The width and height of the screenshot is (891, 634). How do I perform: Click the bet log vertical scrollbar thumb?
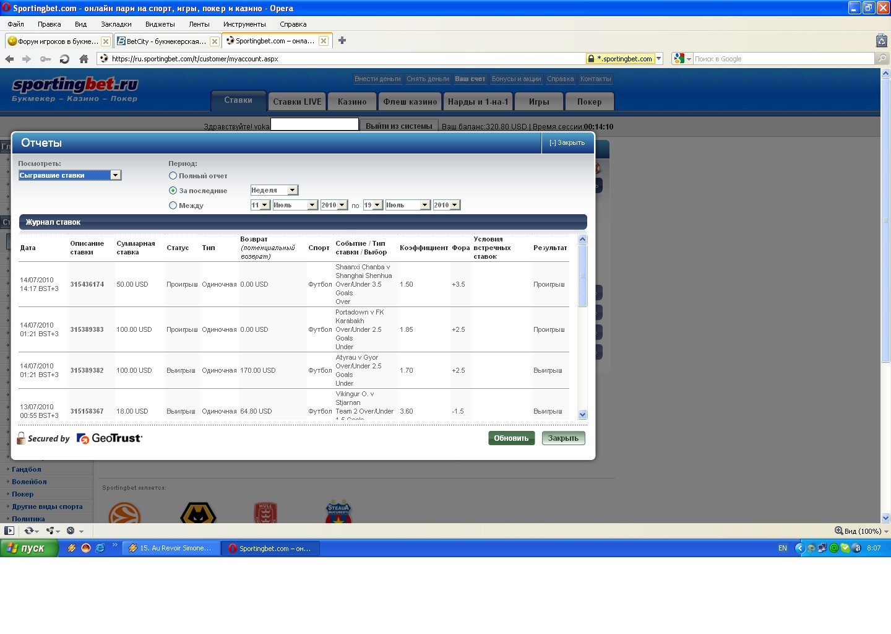[x=582, y=276]
